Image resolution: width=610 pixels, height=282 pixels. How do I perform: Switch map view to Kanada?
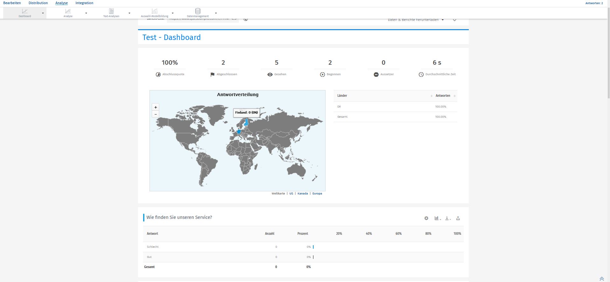pyautogui.click(x=302, y=193)
